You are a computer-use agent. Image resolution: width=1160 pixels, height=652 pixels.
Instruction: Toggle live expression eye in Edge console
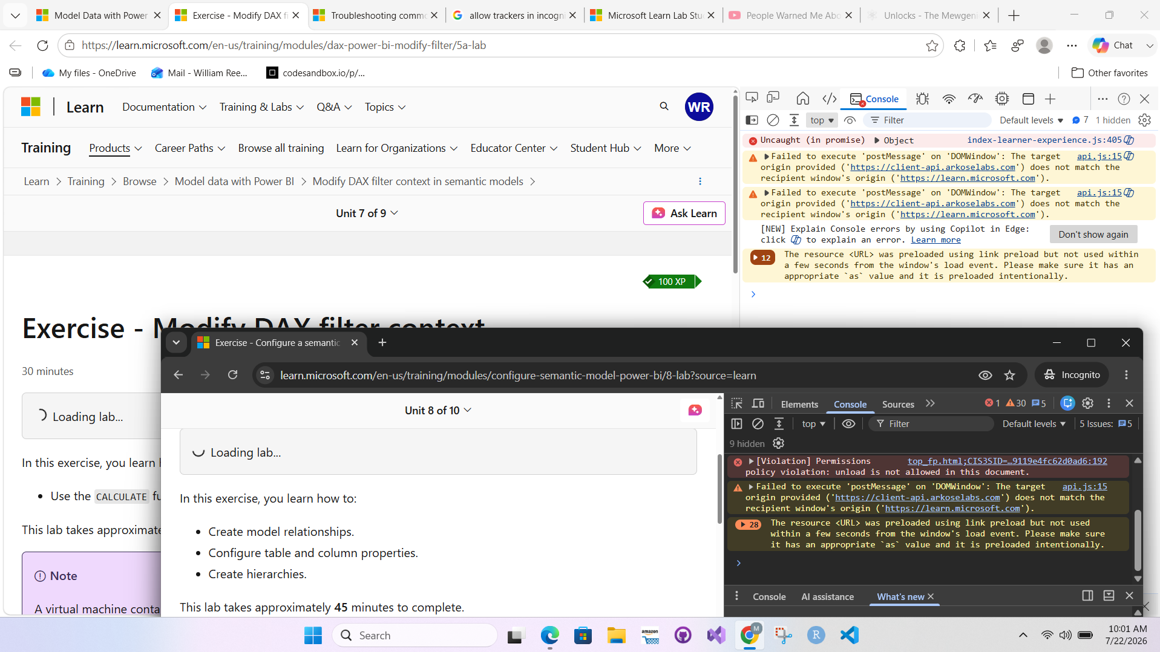pos(850,120)
